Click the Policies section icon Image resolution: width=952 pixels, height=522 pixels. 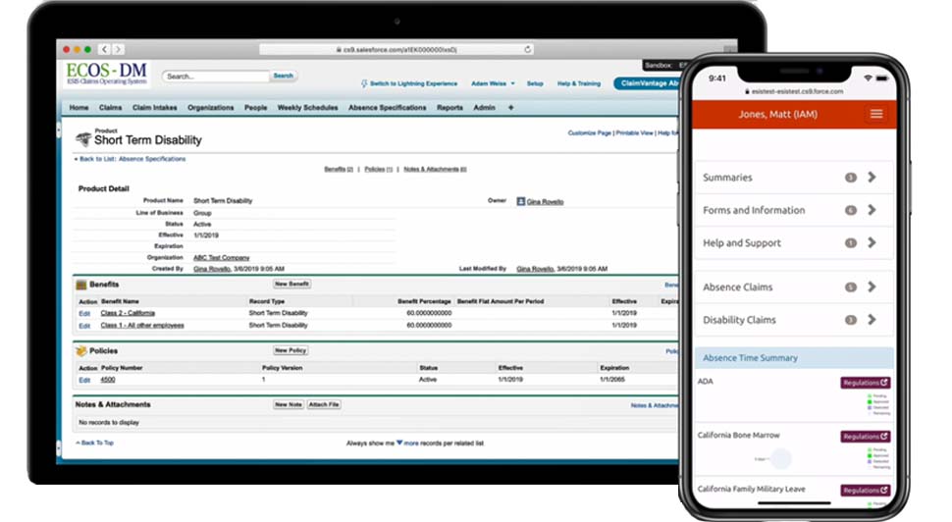81,351
